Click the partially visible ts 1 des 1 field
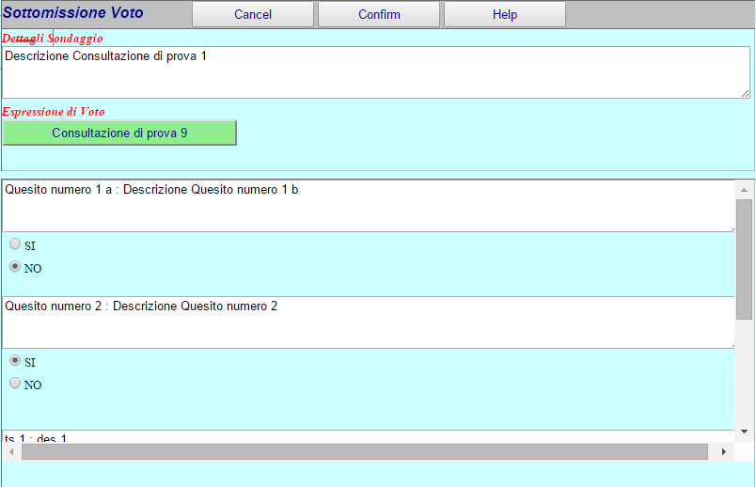756x487 pixels. click(x=367, y=437)
